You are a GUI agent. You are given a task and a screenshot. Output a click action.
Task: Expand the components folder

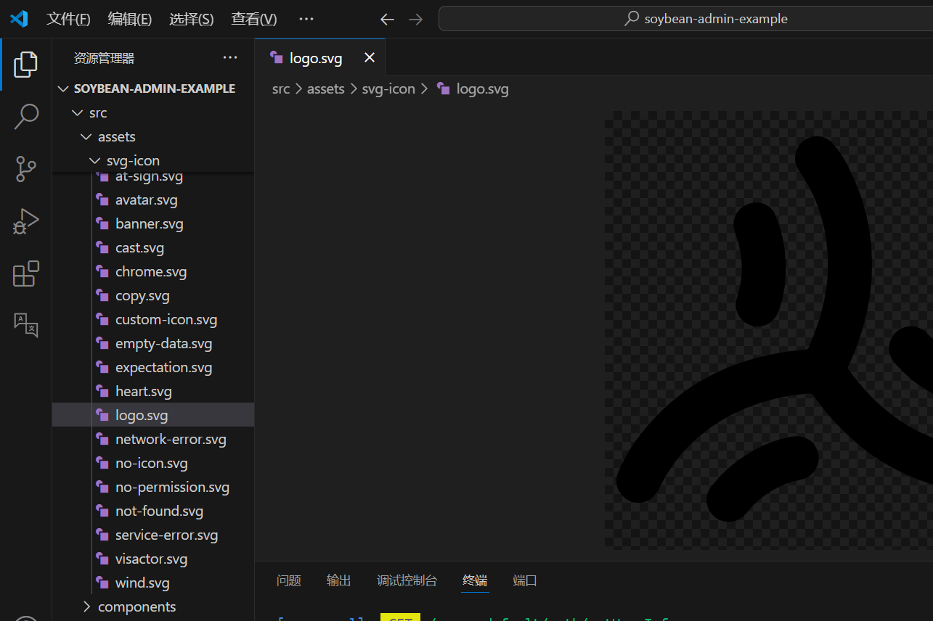154,606
